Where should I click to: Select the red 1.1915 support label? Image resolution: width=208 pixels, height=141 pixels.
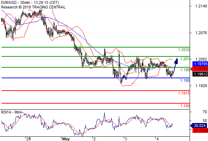184,93
